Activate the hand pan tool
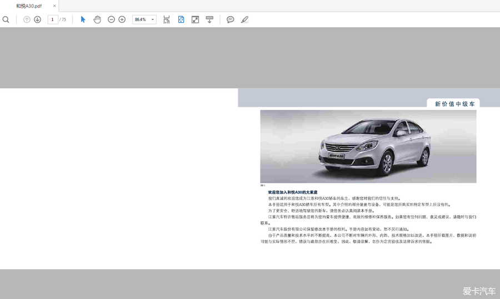 click(97, 20)
